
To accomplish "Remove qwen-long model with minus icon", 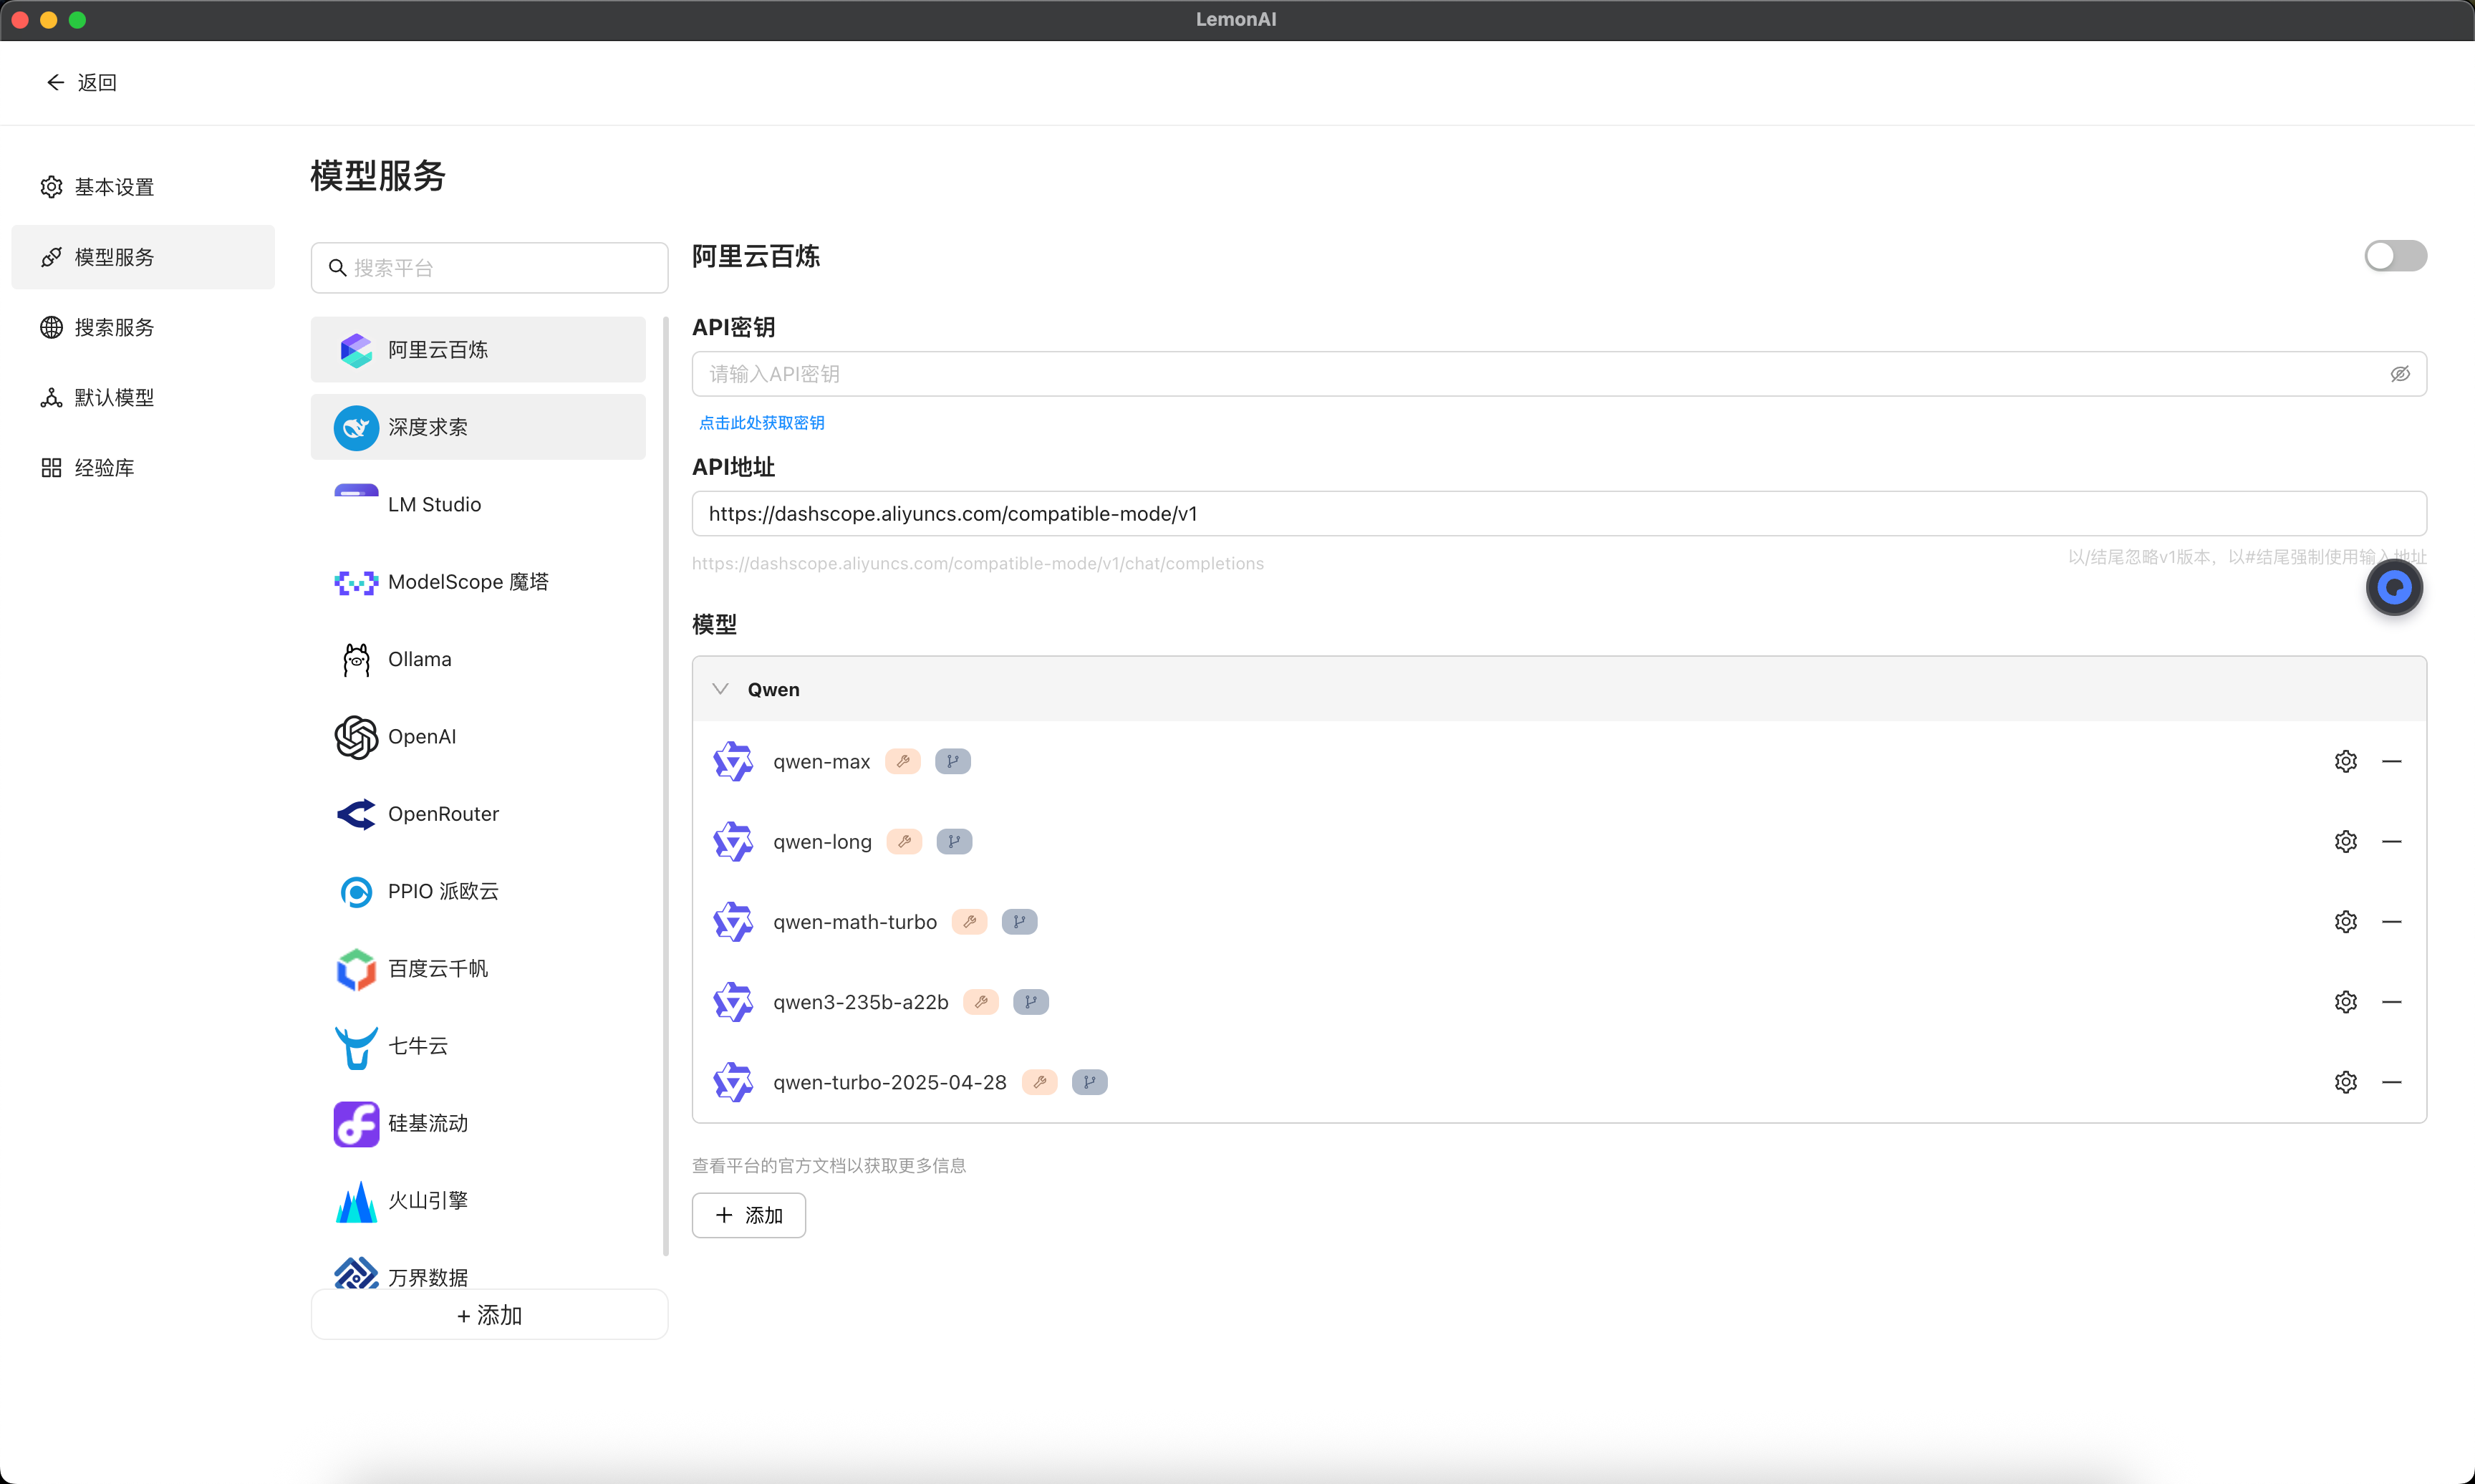I will pyautogui.click(x=2391, y=842).
